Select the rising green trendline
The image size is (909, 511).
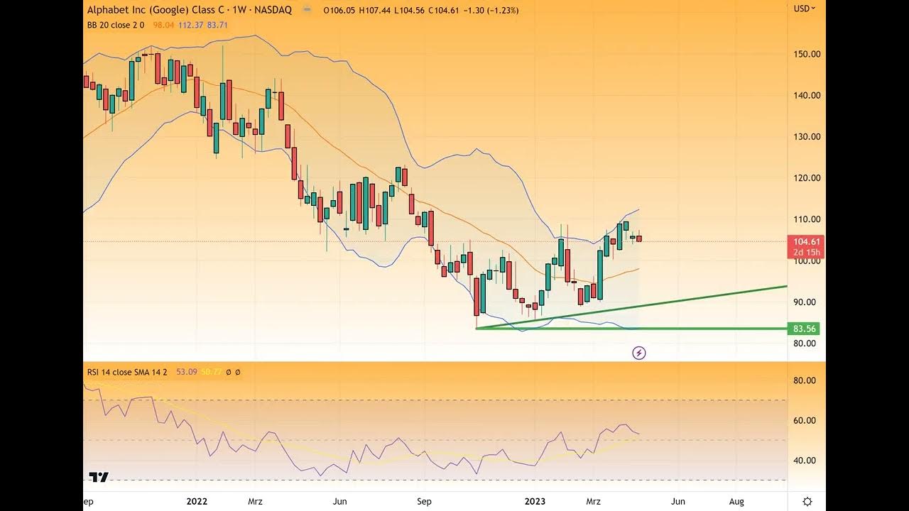[x=632, y=307]
